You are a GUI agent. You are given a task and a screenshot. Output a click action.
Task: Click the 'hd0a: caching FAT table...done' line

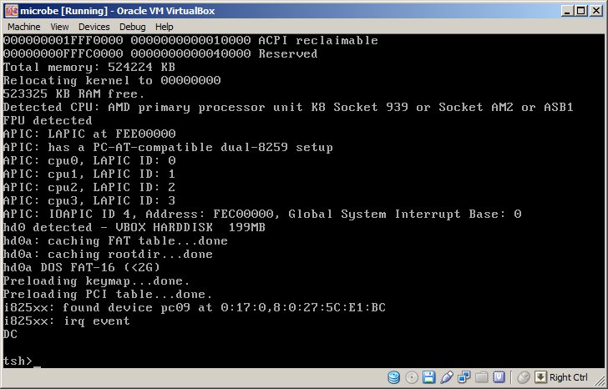pos(115,240)
